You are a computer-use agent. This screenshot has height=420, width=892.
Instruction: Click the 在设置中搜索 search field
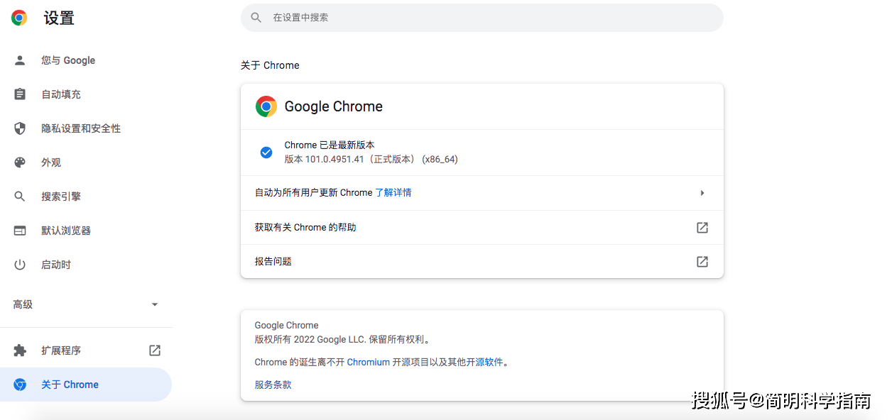[x=482, y=18]
